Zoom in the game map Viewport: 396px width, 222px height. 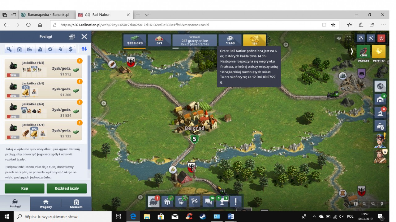364,204
